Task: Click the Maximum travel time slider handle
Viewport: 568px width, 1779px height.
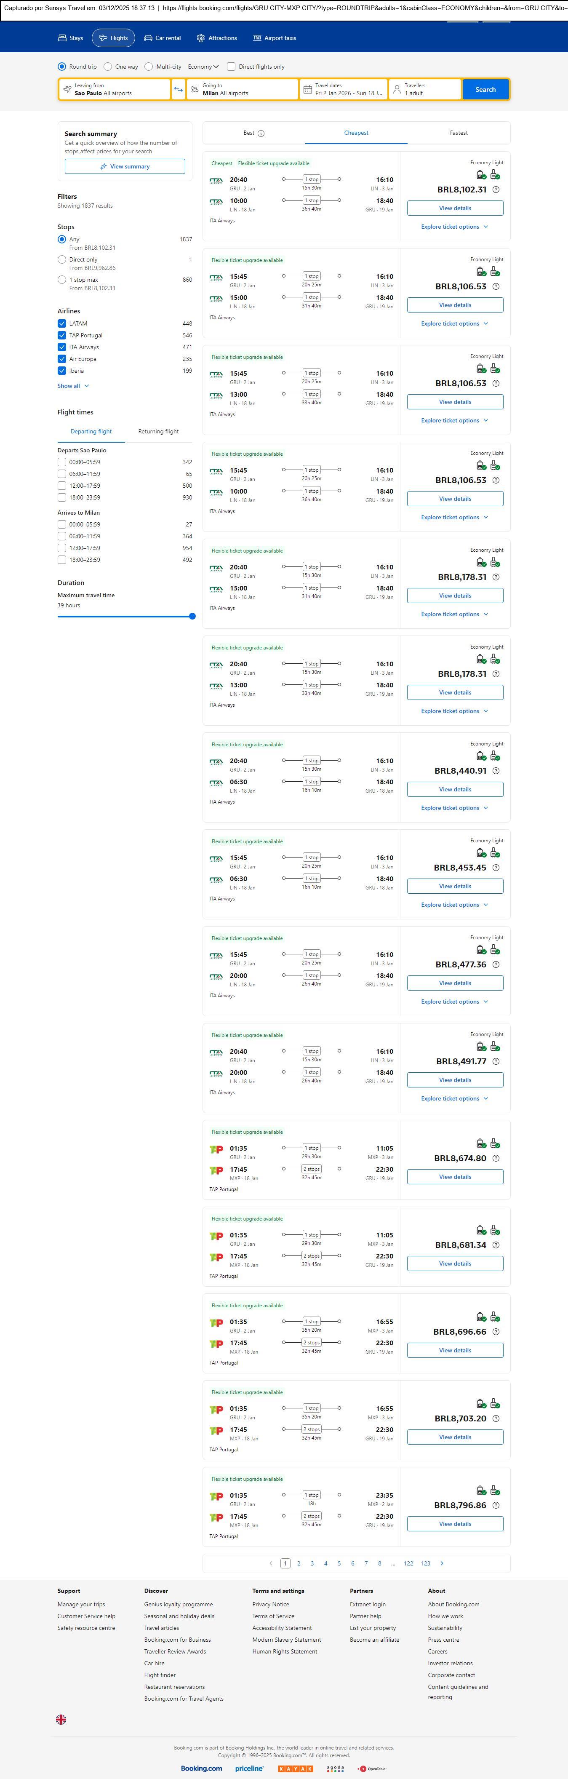Action: (192, 616)
